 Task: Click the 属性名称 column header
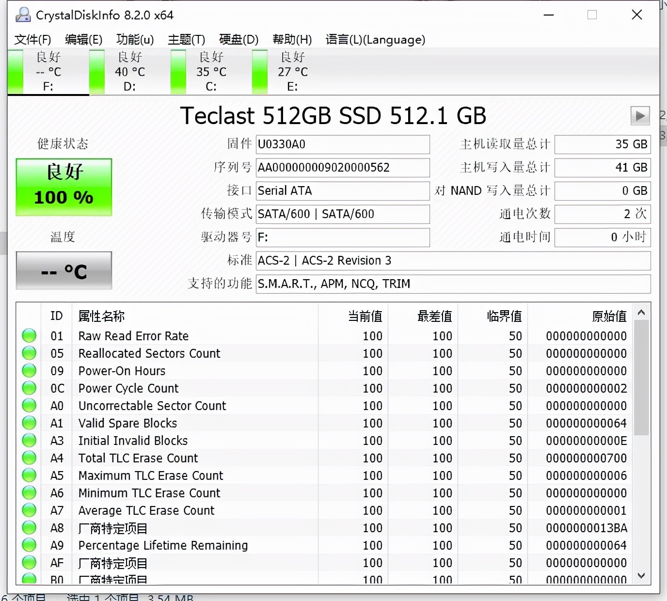pyautogui.click(x=101, y=316)
